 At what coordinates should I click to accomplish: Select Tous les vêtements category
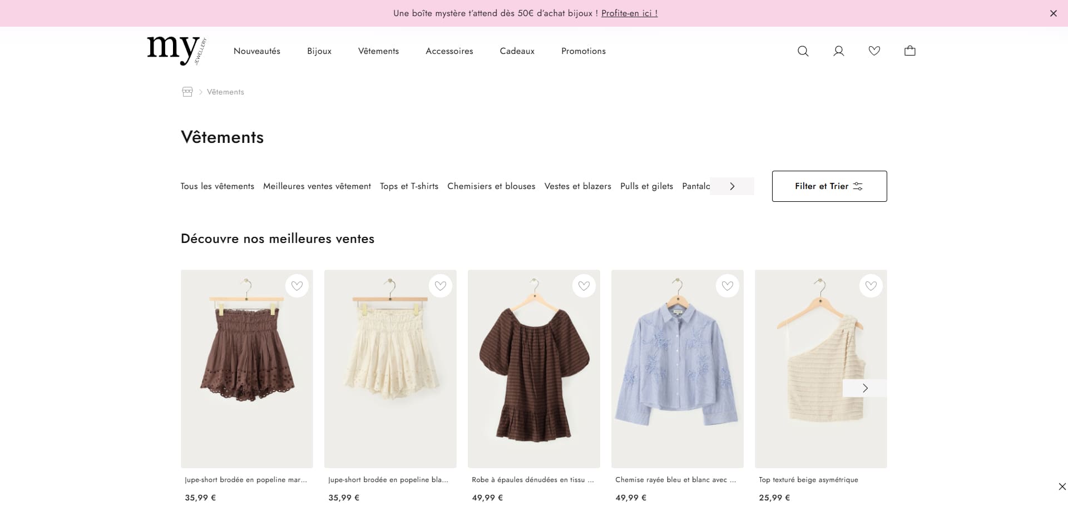(217, 186)
